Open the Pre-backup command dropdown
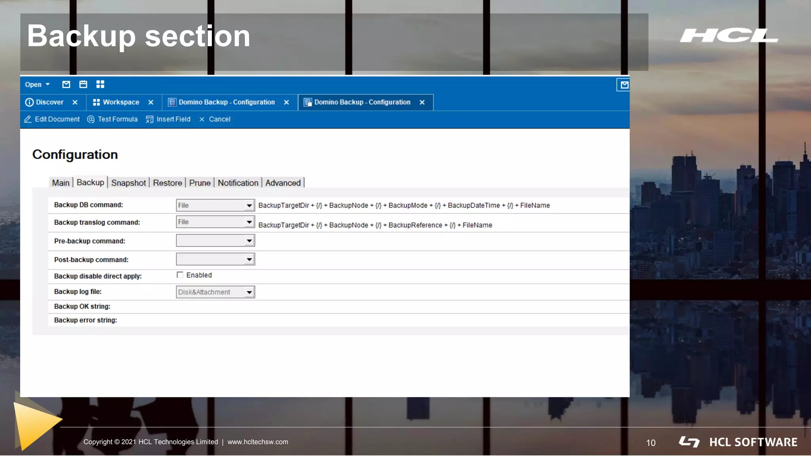 point(249,241)
